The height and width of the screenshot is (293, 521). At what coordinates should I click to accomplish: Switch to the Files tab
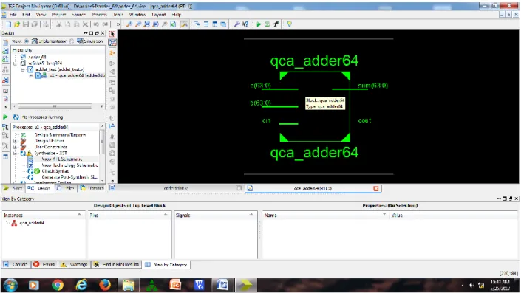[x=66, y=188]
